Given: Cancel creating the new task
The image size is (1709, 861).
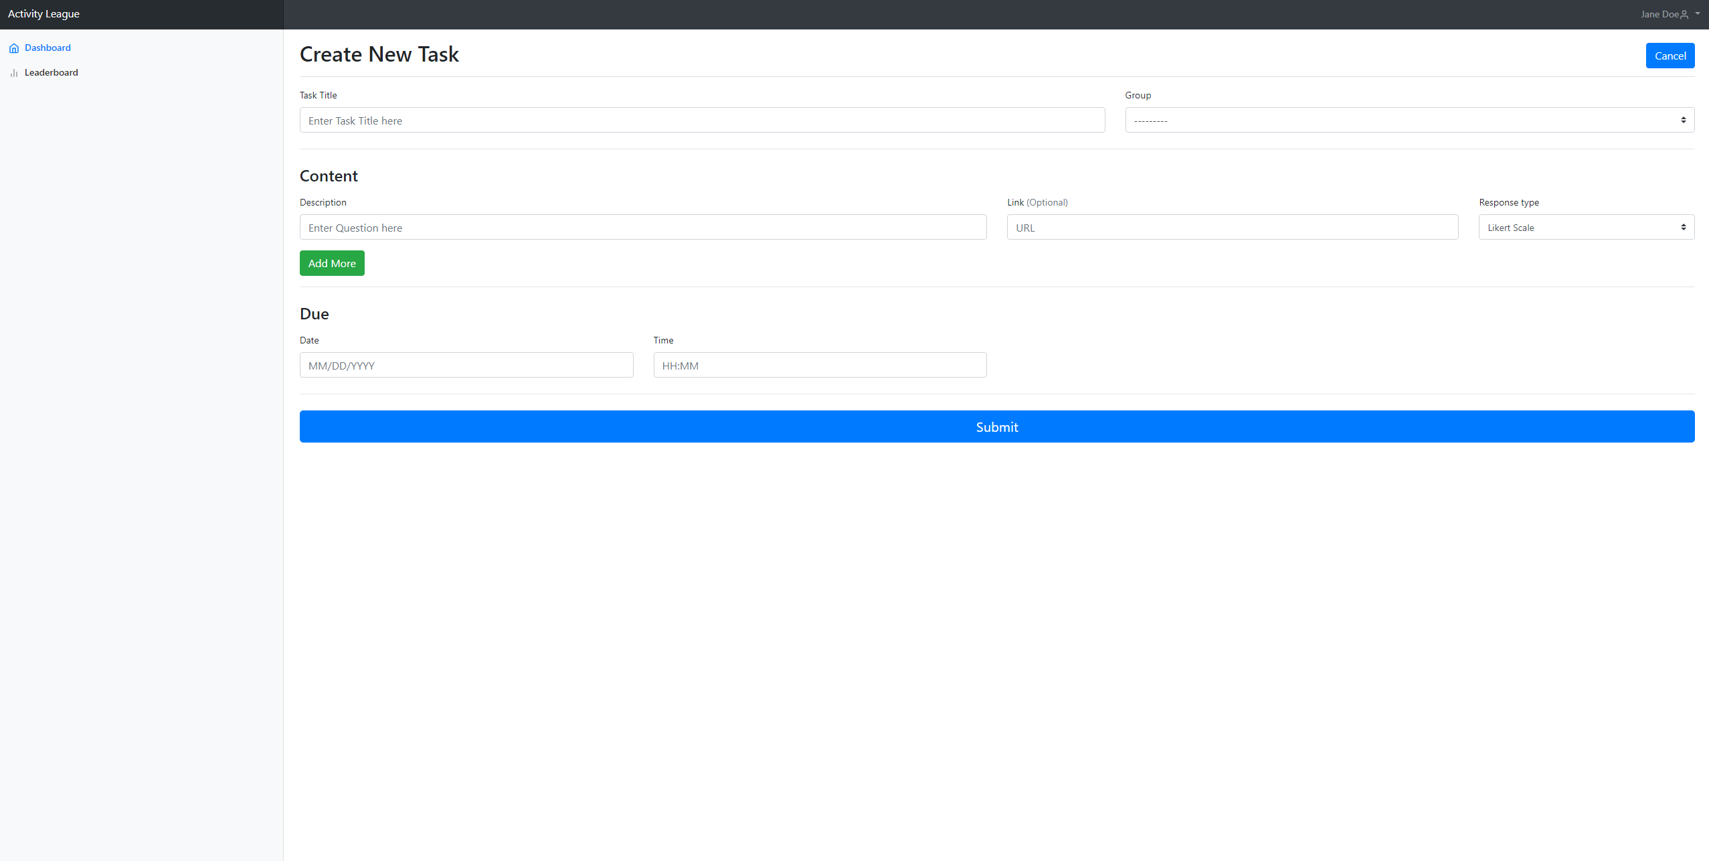Looking at the screenshot, I should click(x=1670, y=56).
